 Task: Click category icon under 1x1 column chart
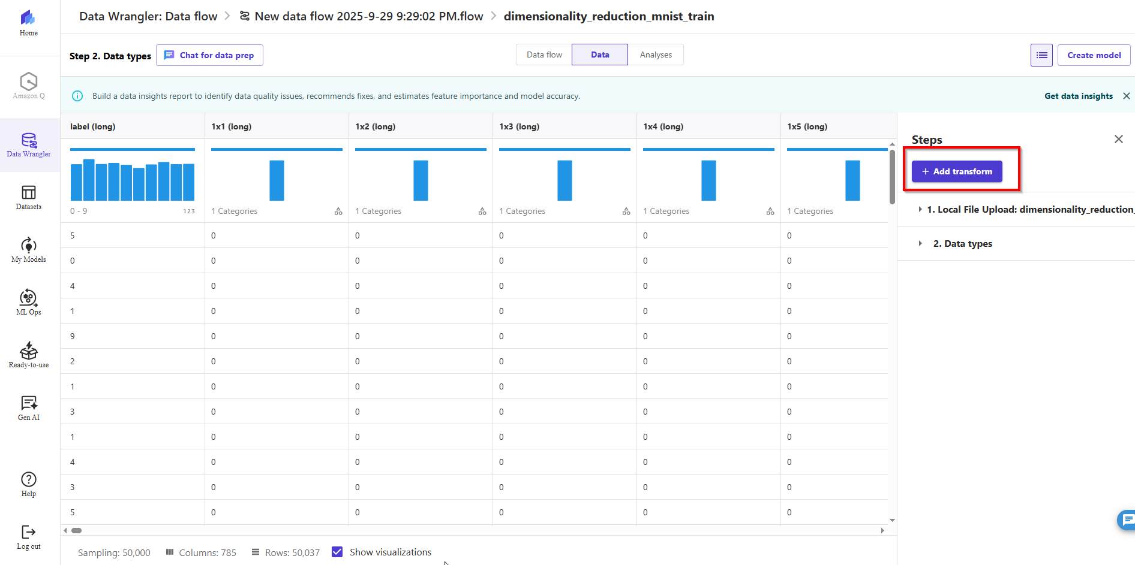click(x=338, y=212)
